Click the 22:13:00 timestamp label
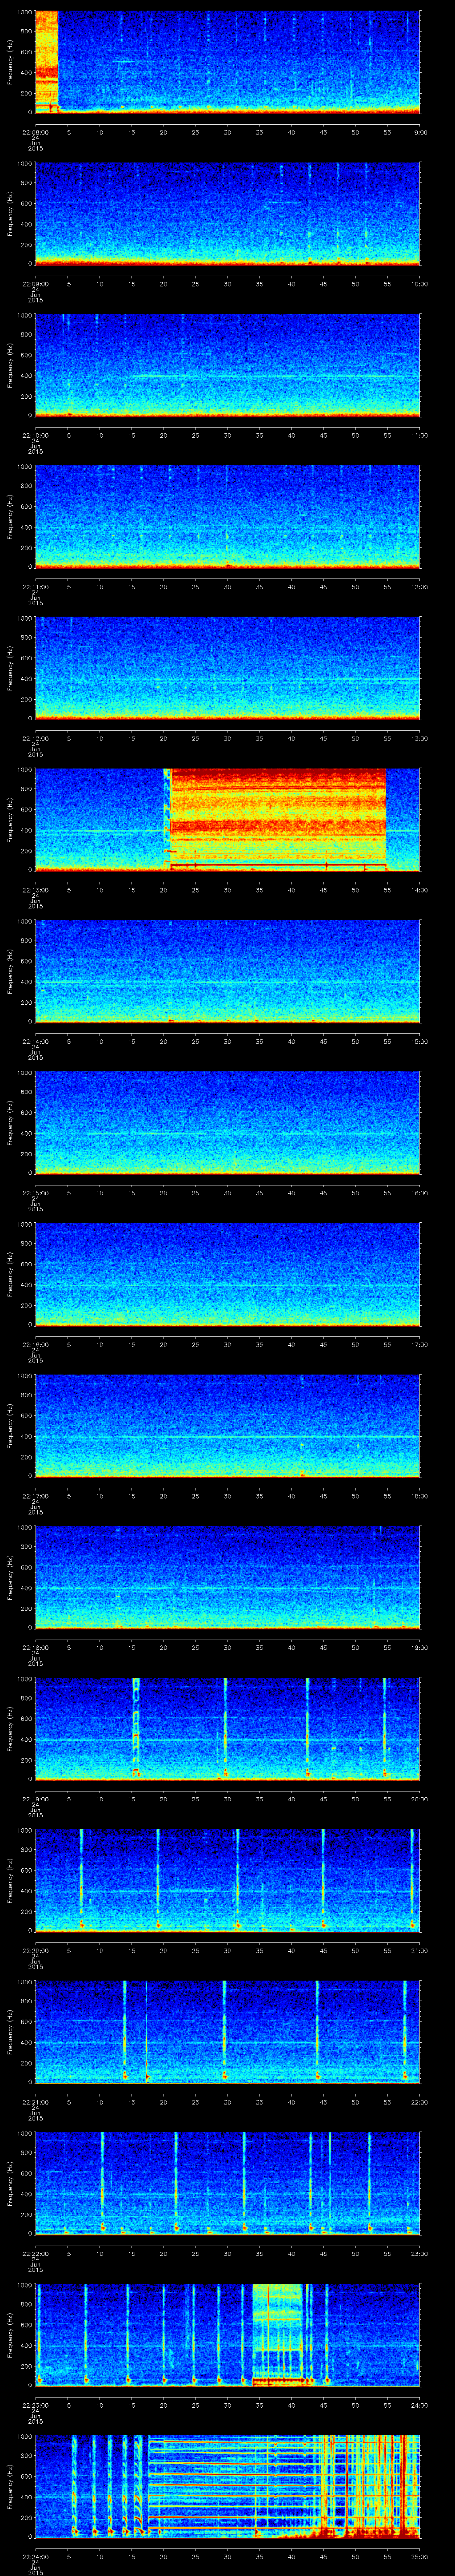 tap(35, 890)
